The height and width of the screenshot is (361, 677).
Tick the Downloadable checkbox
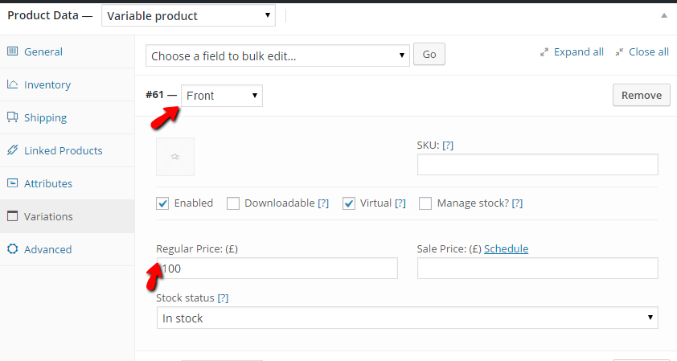pos(233,203)
